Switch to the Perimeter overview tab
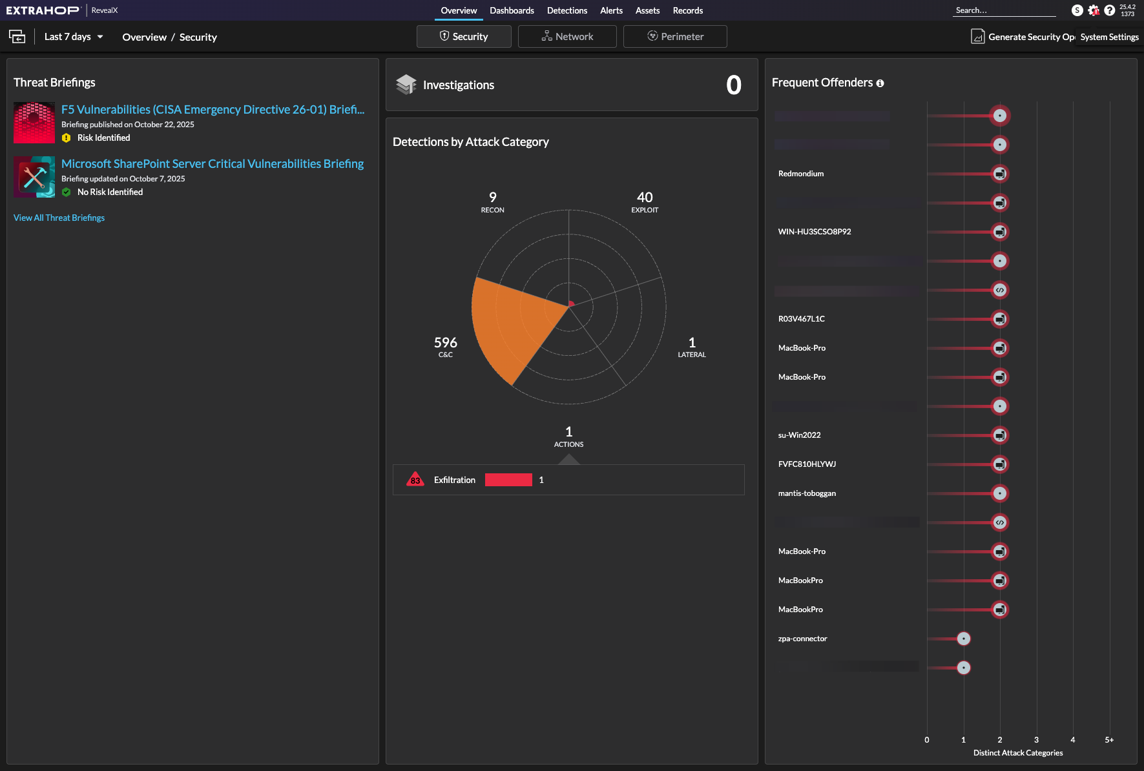Screen dimensions: 1144x771 click(675, 37)
